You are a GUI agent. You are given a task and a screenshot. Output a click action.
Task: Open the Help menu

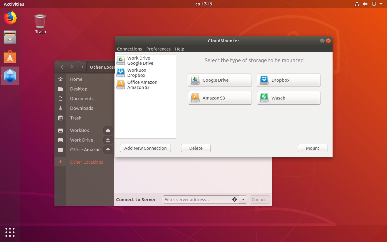pos(180,49)
